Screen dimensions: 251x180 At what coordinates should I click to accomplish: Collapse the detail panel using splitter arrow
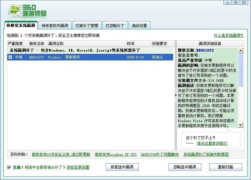[176, 95]
